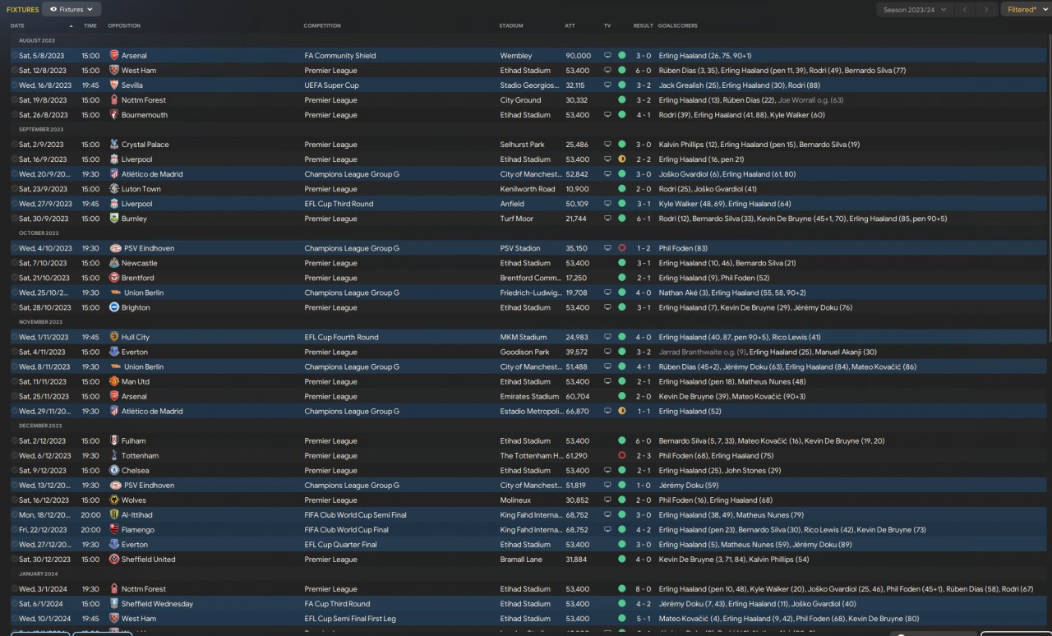The width and height of the screenshot is (1052, 636).
Task: Click the '8 - 0' result against Nottm Forest
Action: (643, 589)
